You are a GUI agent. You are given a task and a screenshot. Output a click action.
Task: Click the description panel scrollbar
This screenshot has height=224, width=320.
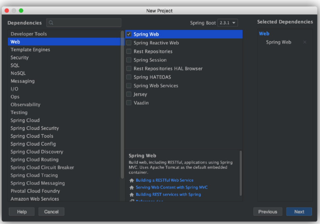point(241,173)
